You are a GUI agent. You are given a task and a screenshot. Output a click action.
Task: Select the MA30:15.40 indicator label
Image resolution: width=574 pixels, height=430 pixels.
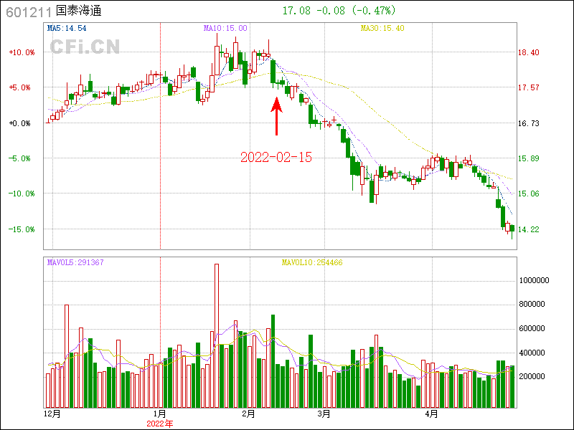coord(382,28)
